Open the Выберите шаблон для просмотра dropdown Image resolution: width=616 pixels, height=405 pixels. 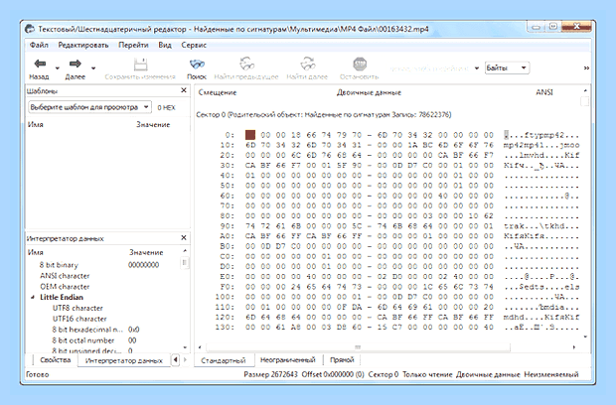90,107
